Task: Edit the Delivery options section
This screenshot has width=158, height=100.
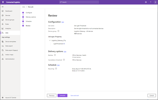Action: 65,52
